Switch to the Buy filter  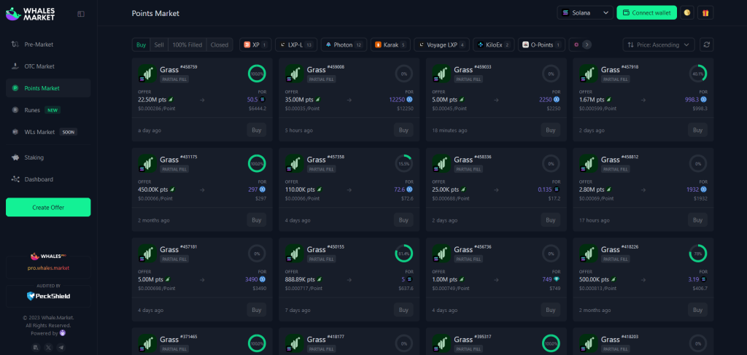point(141,44)
